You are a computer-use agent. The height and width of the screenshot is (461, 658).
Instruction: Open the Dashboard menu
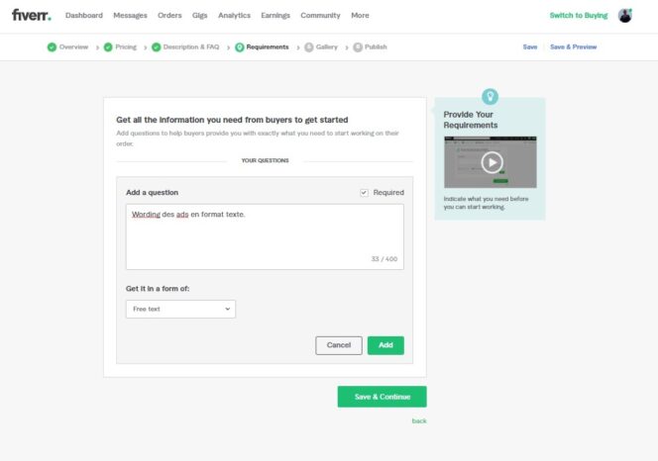[84, 15]
